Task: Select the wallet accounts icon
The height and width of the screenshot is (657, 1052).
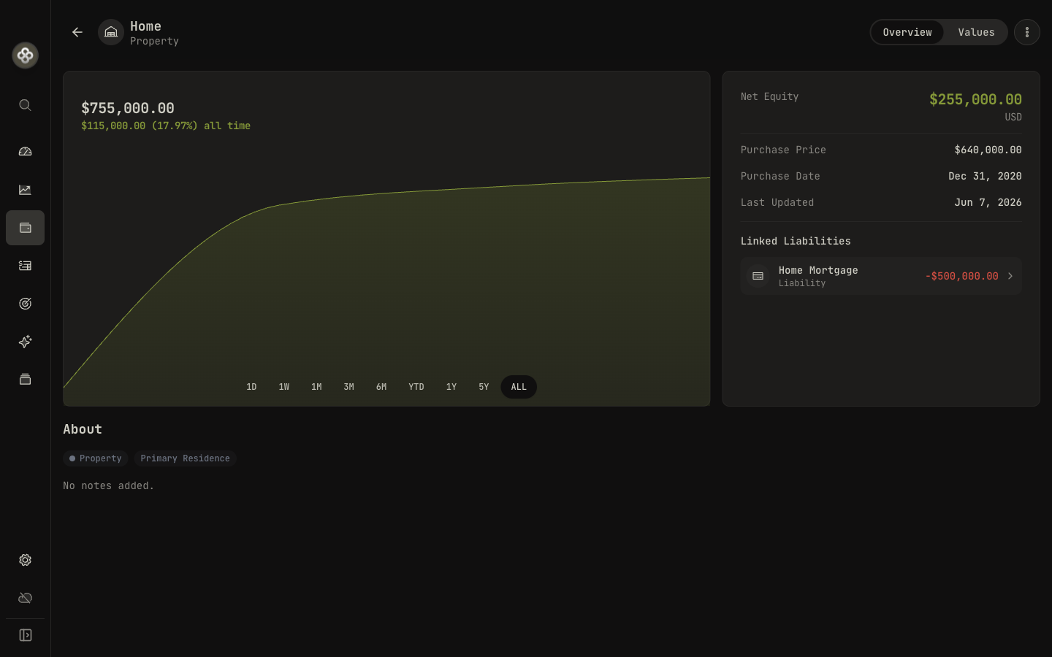Action: pyautogui.click(x=25, y=228)
